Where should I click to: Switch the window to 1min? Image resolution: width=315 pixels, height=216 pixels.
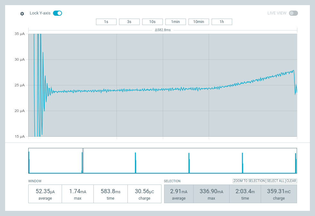click(x=175, y=22)
